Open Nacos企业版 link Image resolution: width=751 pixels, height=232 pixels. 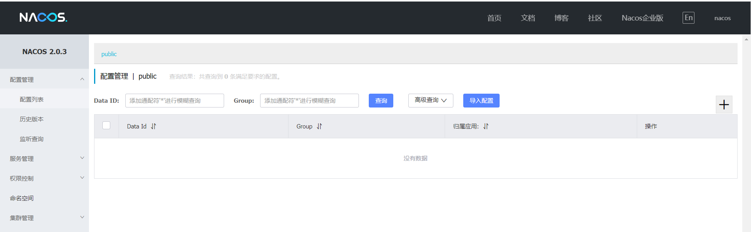[642, 18]
